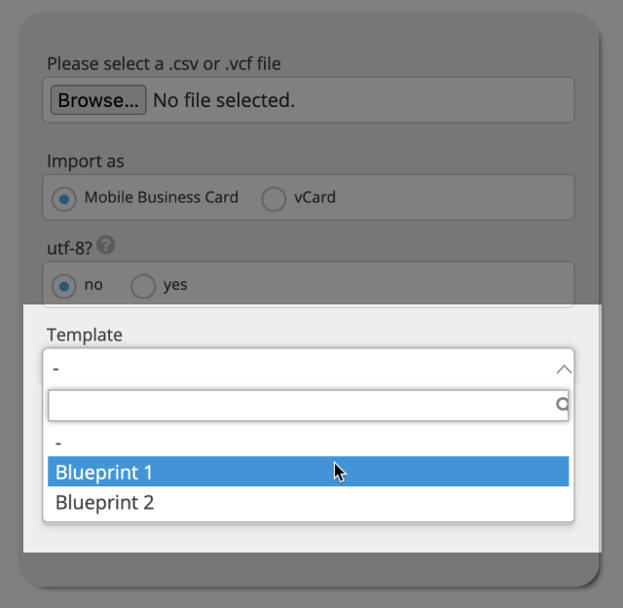
Task: Click the 'utf-8?' label text
Action: point(68,248)
